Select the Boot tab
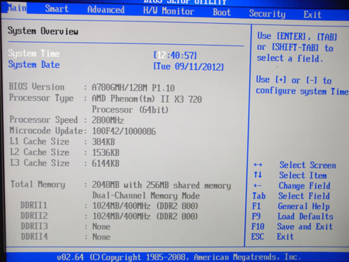349x262 pixels. (x=221, y=12)
